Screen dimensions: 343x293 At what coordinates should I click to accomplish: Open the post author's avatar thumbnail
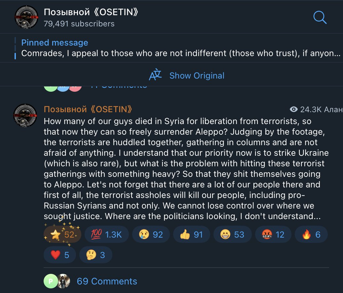(x=25, y=115)
